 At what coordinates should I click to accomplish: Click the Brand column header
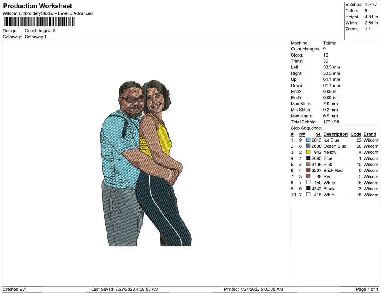[x=370, y=134]
